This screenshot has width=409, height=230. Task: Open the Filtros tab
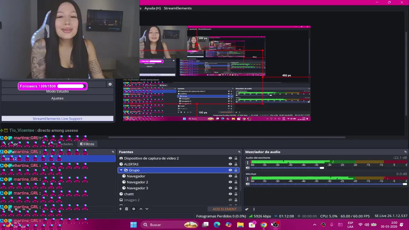pos(87,144)
